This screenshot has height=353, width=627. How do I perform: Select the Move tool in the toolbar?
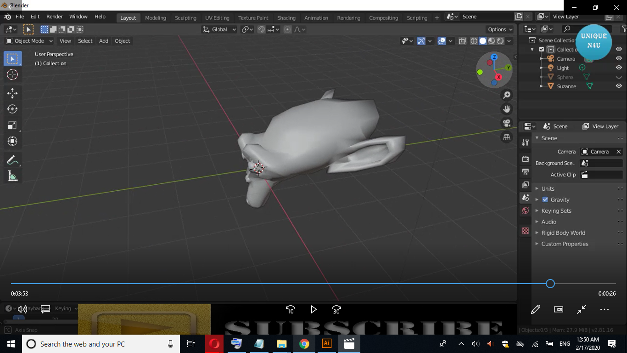[12, 93]
